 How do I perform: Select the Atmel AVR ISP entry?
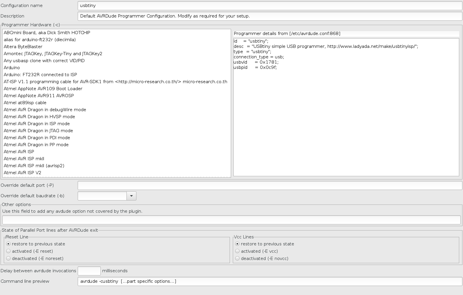point(117,152)
